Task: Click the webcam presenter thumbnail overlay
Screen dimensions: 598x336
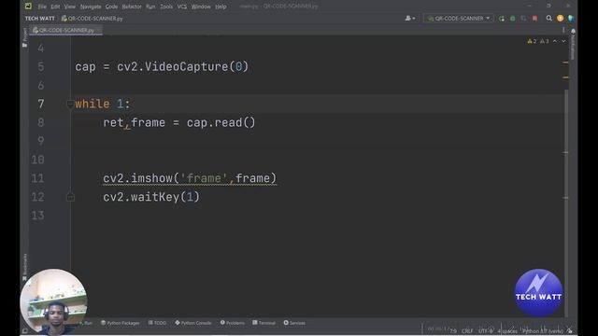Action: 53,302
